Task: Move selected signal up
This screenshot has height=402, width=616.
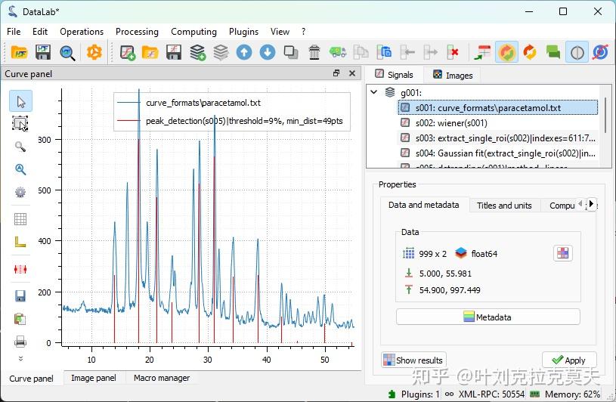Action: pos(244,52)
